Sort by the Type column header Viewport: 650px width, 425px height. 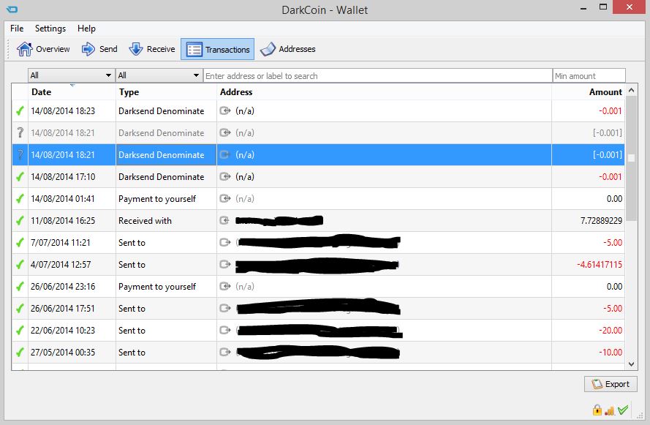point(166,92)
